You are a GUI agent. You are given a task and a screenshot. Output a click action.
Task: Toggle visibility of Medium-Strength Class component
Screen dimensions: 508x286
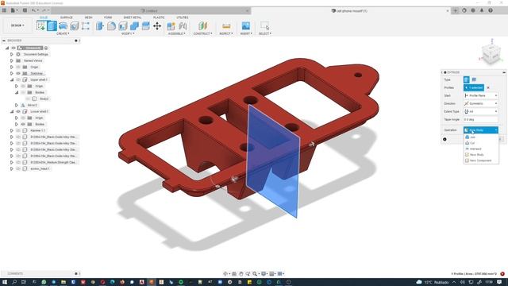click(18, 162)
